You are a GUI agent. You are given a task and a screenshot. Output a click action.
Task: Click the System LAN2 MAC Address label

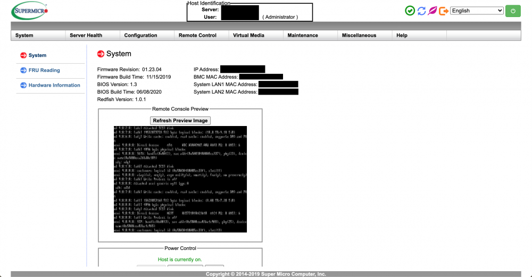point(226,92)
